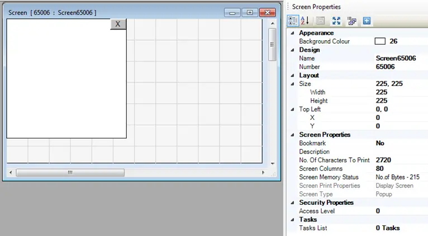This screenshot has width=428, height=236.
Task: Collapse the Tasks category
Action: [292, 220]
